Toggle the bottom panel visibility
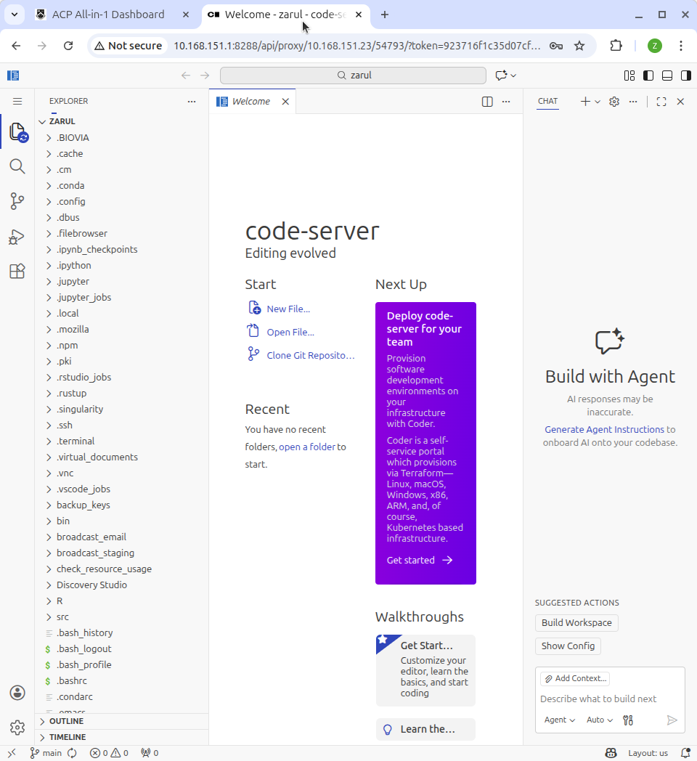The height and width of the screenshot is (761, 697). point(667,76)
